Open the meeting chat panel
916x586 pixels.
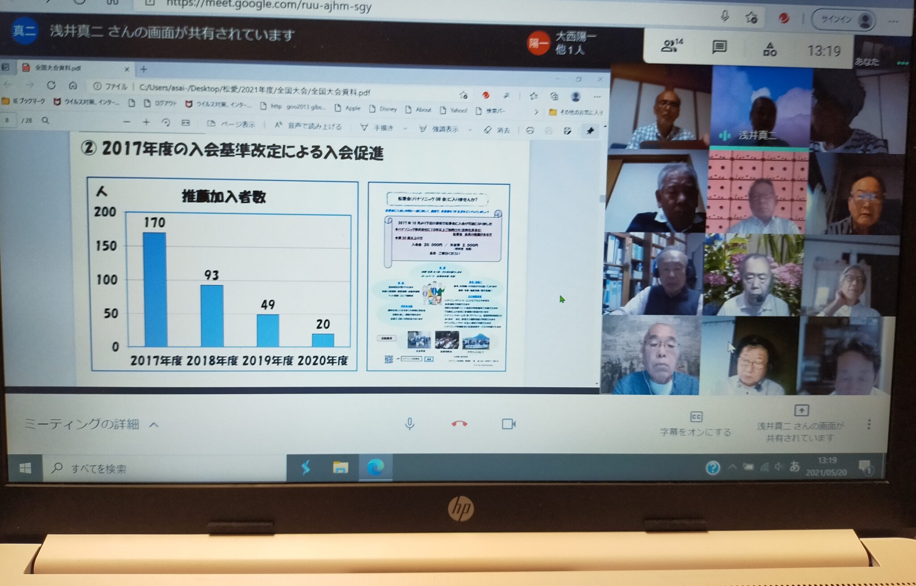click(x=719, y=47)
